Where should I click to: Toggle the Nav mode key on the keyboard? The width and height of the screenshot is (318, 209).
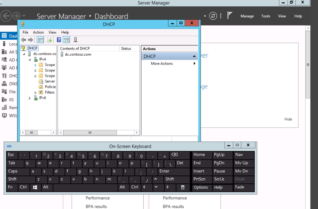244,155
